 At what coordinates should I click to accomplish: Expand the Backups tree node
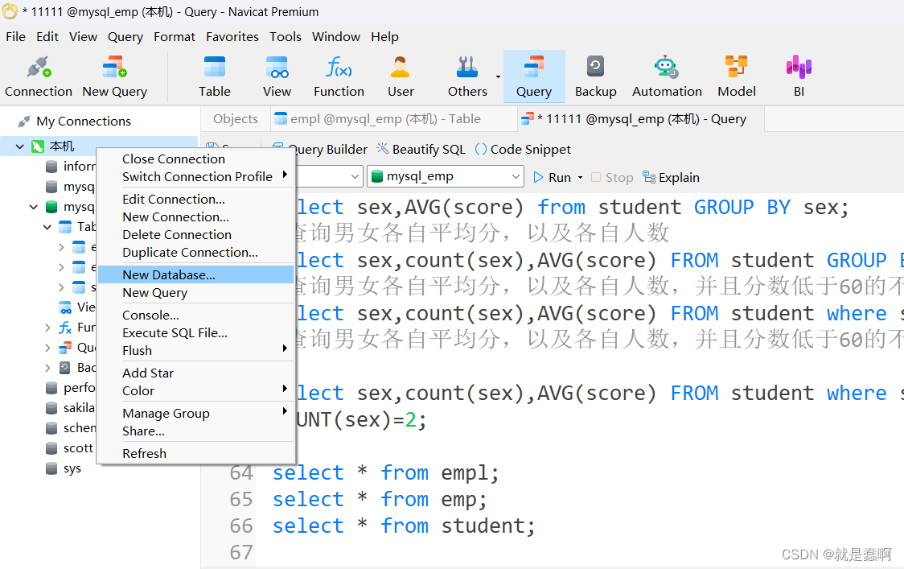click(47, 368)
